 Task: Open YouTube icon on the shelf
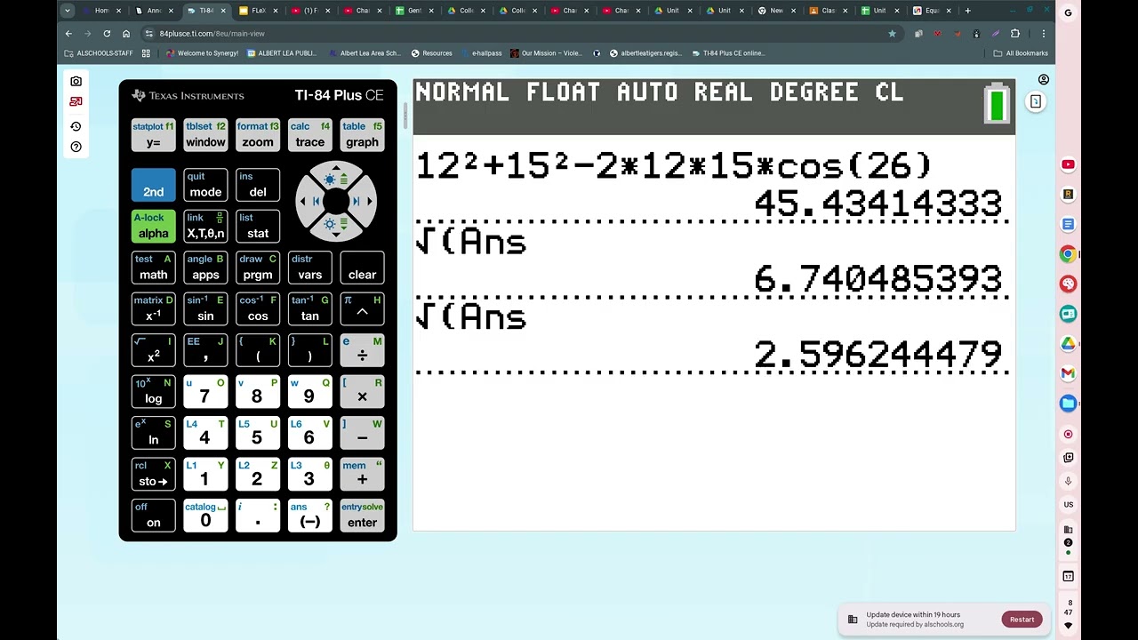(x=1068, y=164)
